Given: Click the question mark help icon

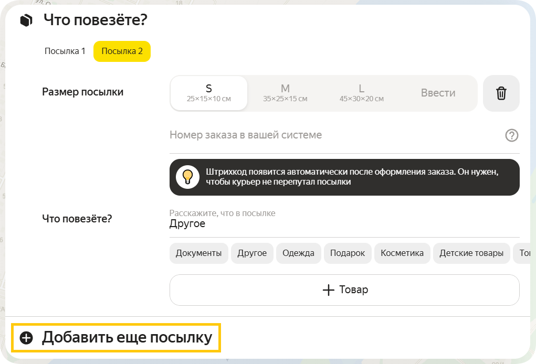Looking at the screenshot, I should tap(511, 135).
